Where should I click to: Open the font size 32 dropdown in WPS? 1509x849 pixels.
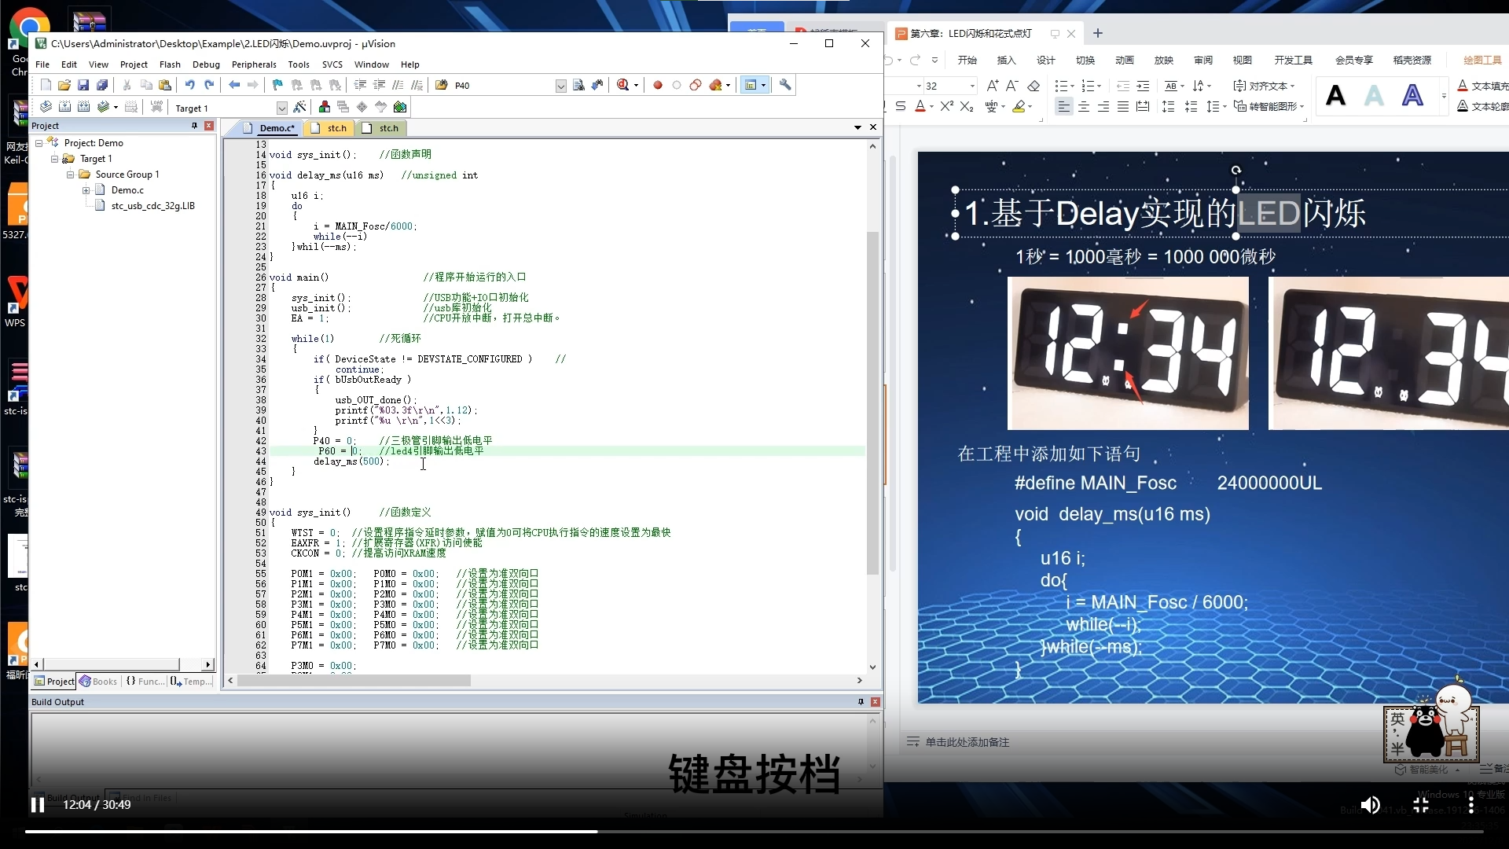pyautogui.click(x=972, y=86)
